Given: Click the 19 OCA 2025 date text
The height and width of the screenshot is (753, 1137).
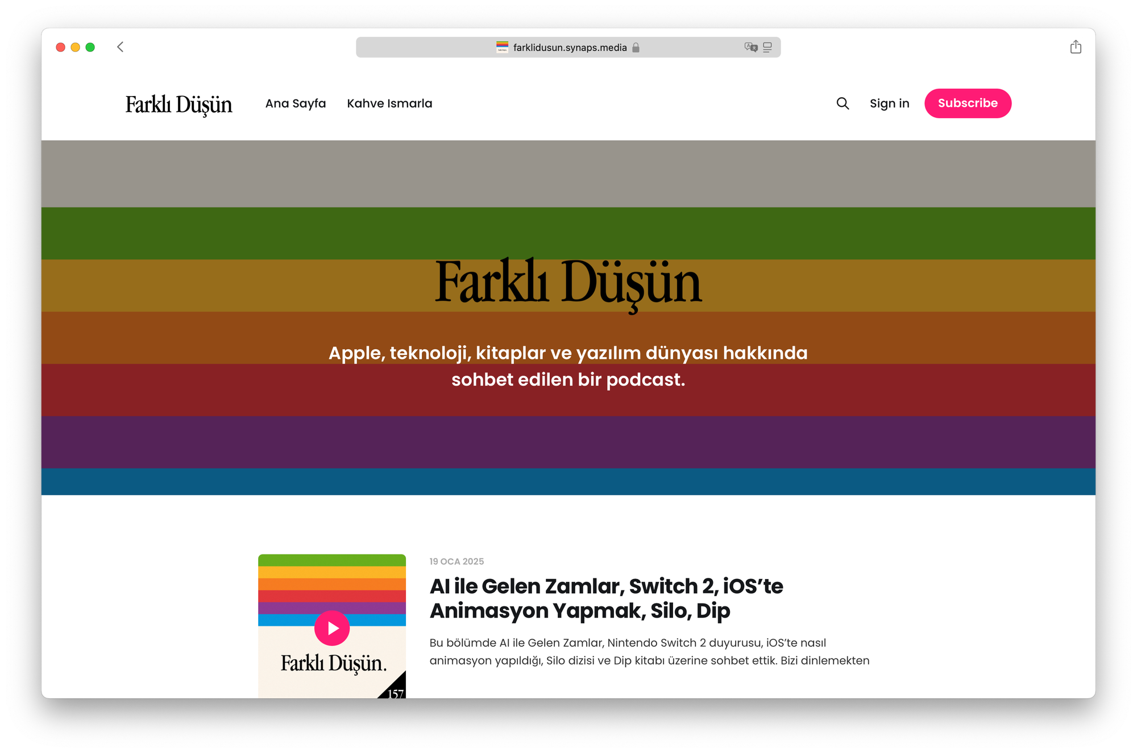Looking at the screenshot, I should [457, 561].
